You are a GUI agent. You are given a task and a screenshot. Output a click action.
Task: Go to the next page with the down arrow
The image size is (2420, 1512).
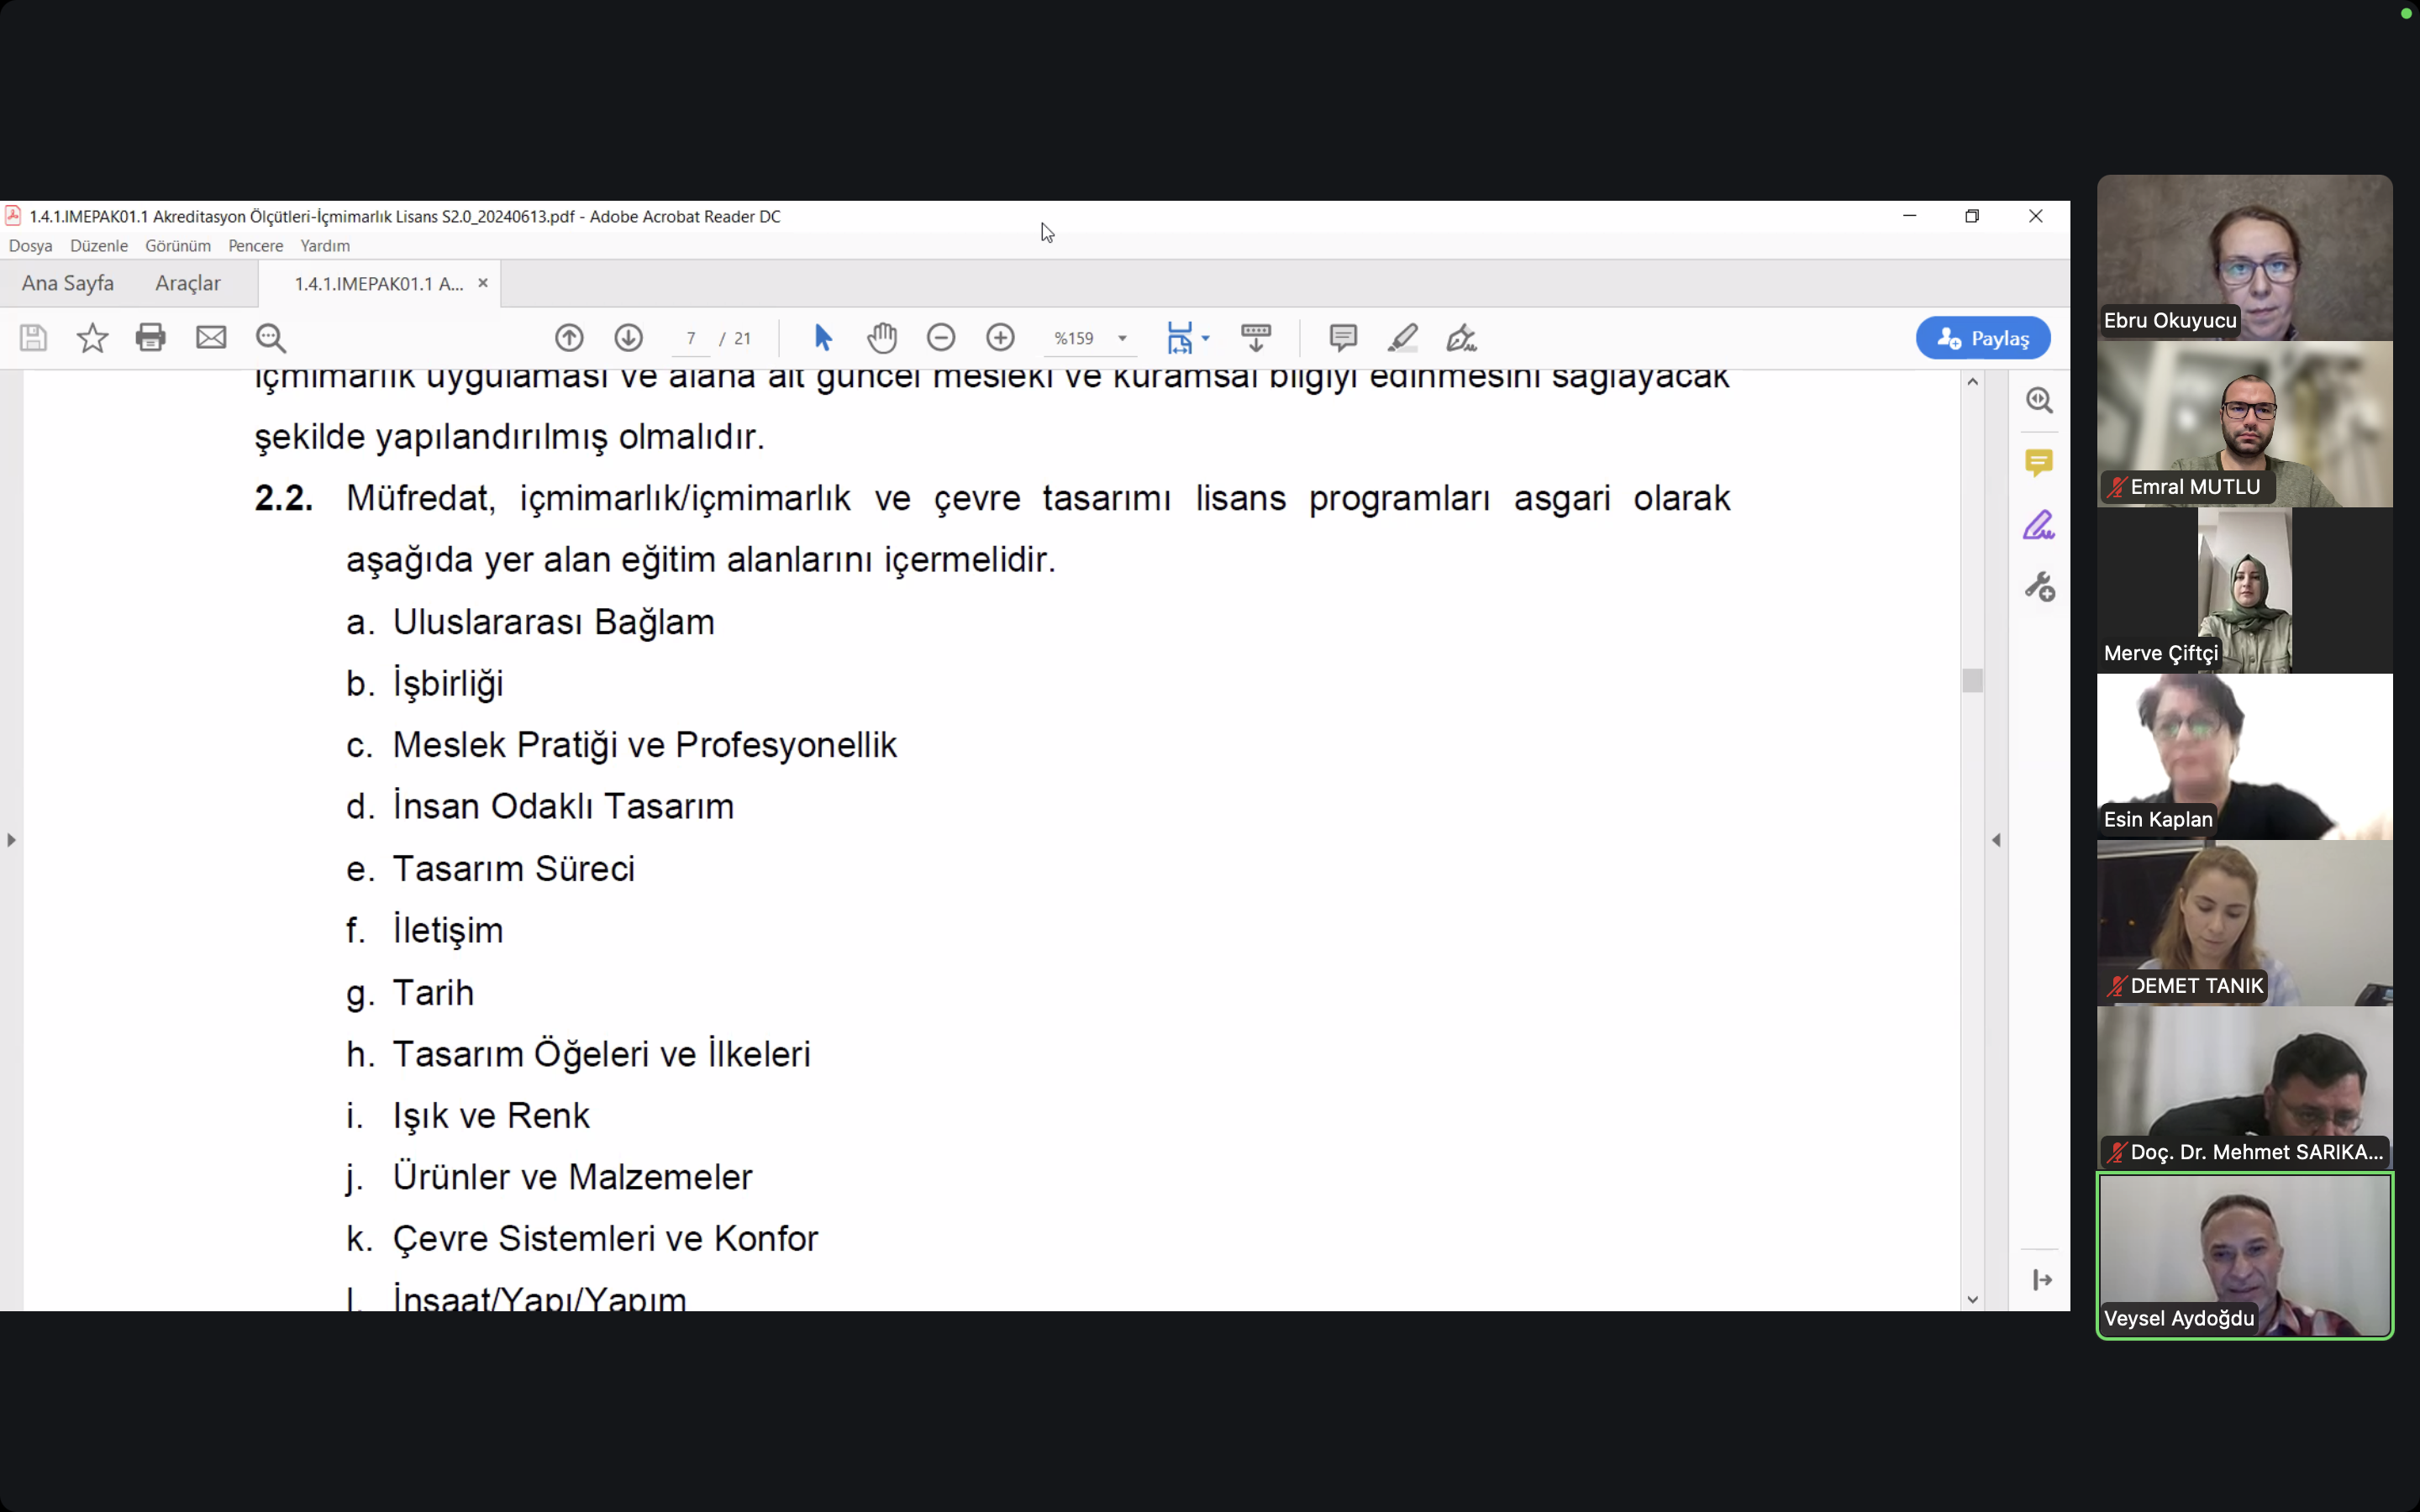[628, 338]
